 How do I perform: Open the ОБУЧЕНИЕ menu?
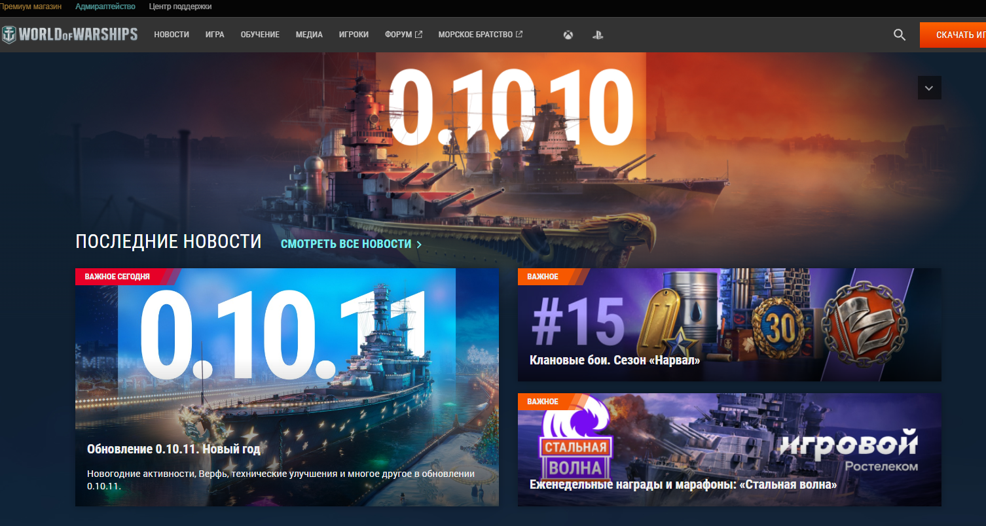tap(260, 35)
